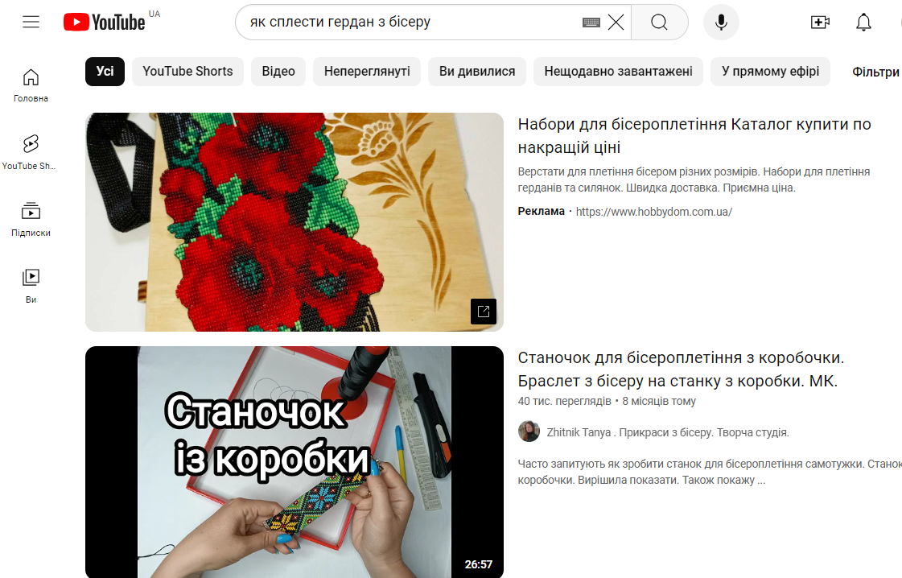Viewport: 902px width, 578px height.
Task: Open the voice search microphone
Action: (721, 22)
